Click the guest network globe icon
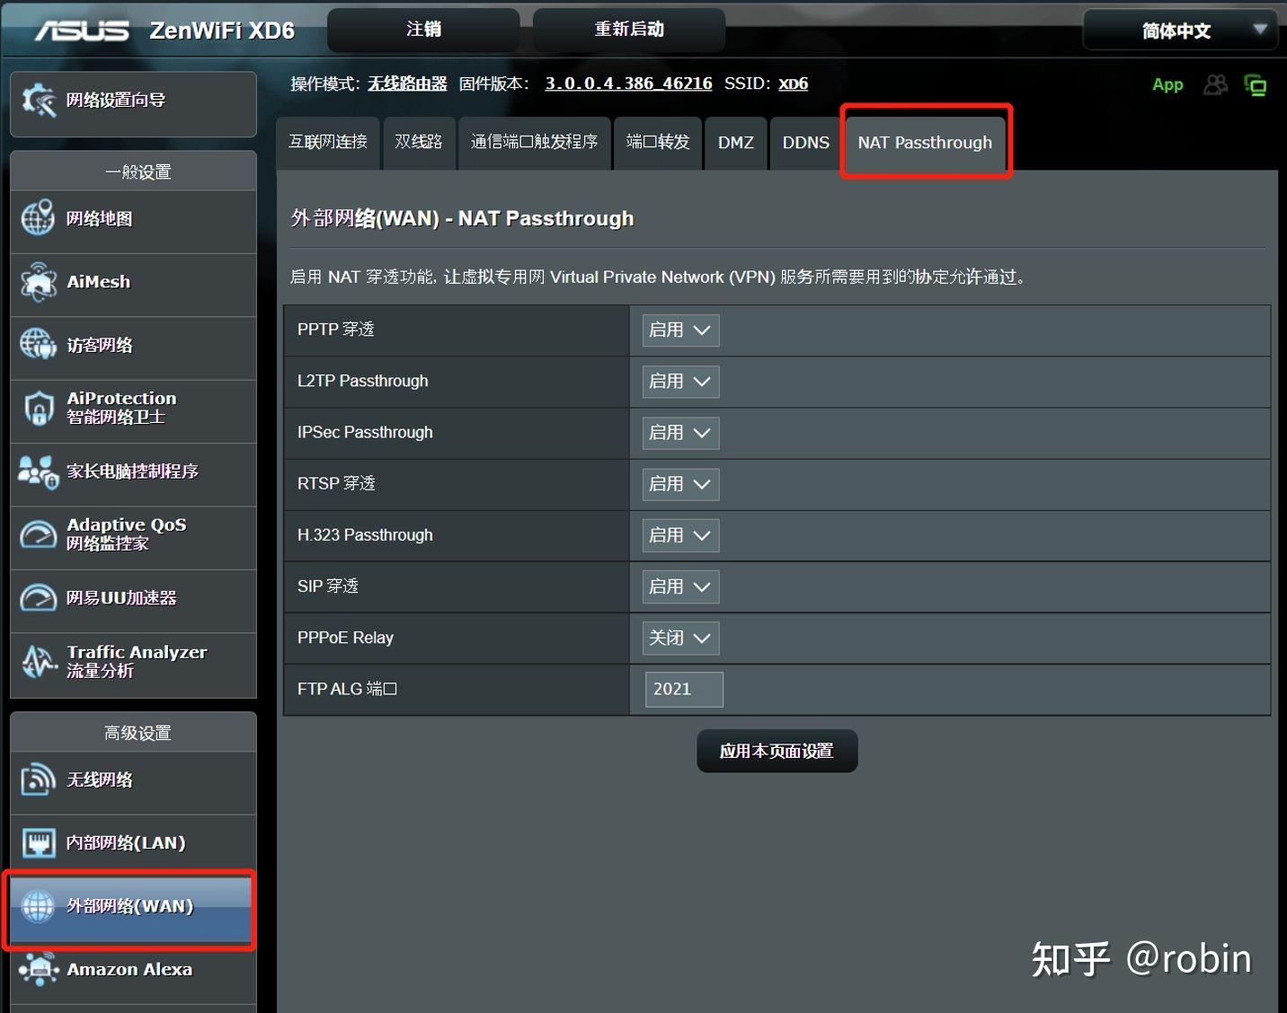 click(x=38, y=345)
